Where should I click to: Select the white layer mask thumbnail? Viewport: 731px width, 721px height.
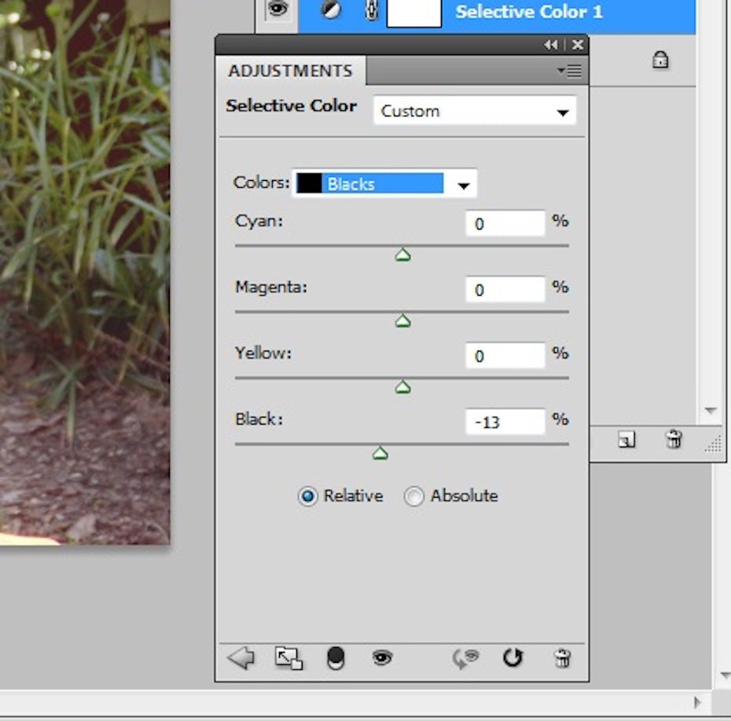pos(414,13)
